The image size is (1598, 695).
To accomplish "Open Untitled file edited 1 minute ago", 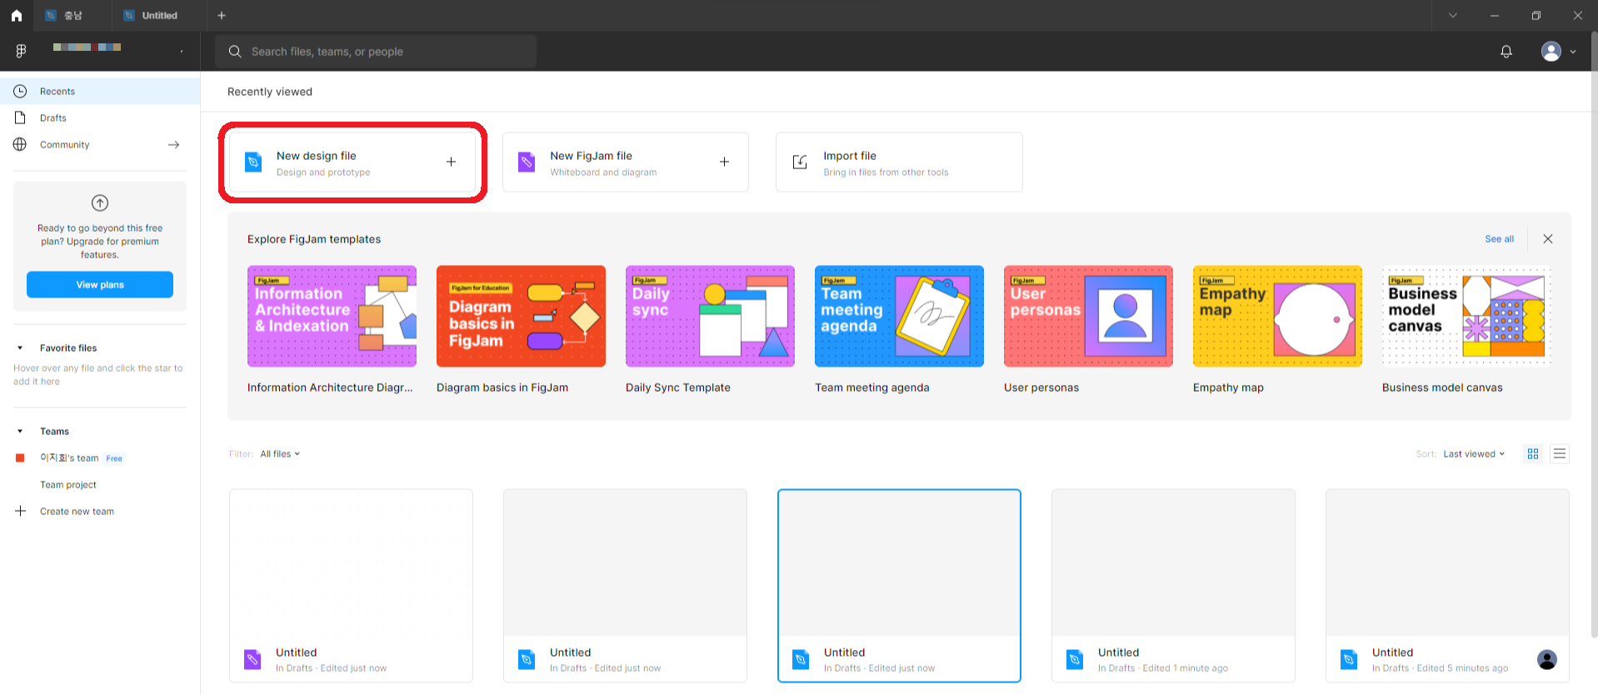I will 1173,585.
